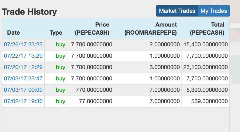Image resolution: width=240 pixels, height=132 pixels.
Task: Switch to the My Trades tab
Action: click(214, 11)
